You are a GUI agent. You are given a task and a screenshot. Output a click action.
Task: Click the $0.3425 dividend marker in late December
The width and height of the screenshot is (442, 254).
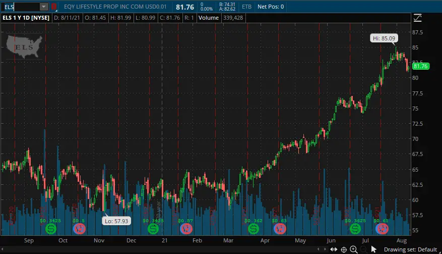pos(153,229)
